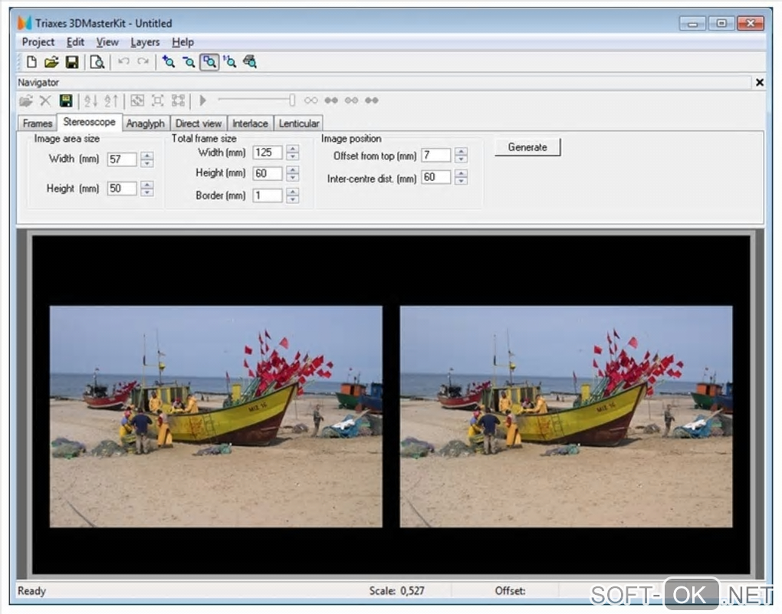The image size is (782, 614).
Task: Set zoom to 1:1 actual size
Action: pyautogui.click(x=229, y=62)
